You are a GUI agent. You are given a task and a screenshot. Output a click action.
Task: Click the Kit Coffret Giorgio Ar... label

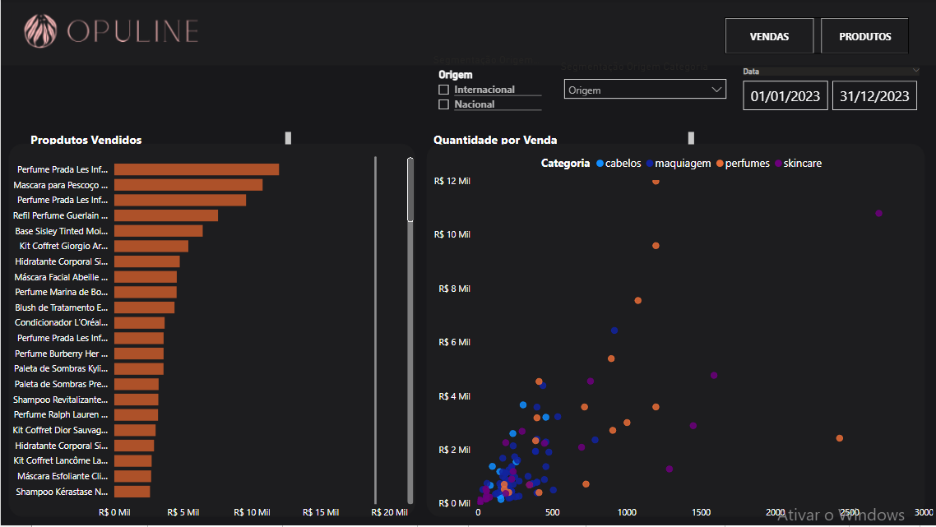click(x=63, y=246)
